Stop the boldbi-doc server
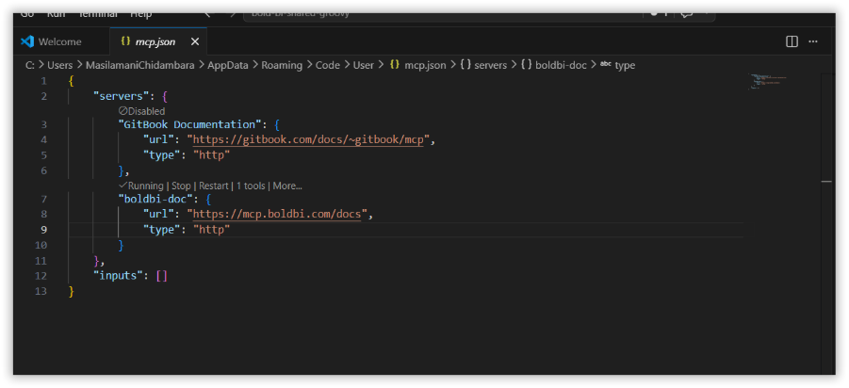This screenshot has height=388, width=849. (x=181, y=186)
